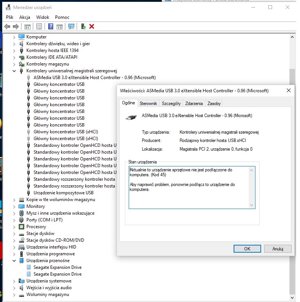300x302 pixels.
Task: Click status box scrollbar down arrow
Action: [x=251, y=205]
